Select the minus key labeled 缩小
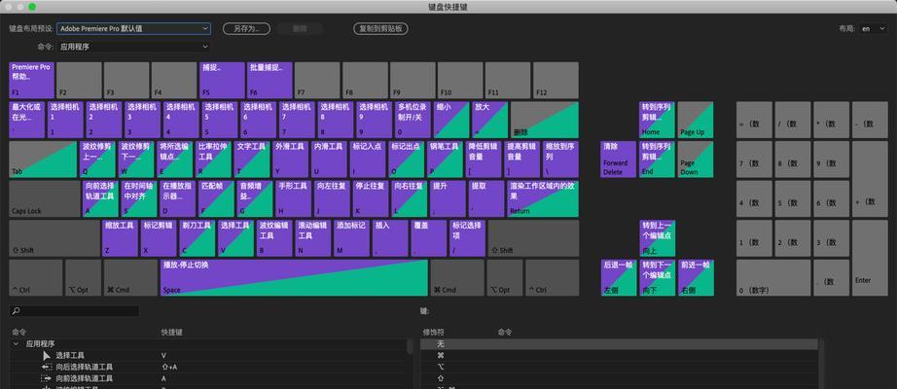The image size is (897, 389). click(451, 120)
